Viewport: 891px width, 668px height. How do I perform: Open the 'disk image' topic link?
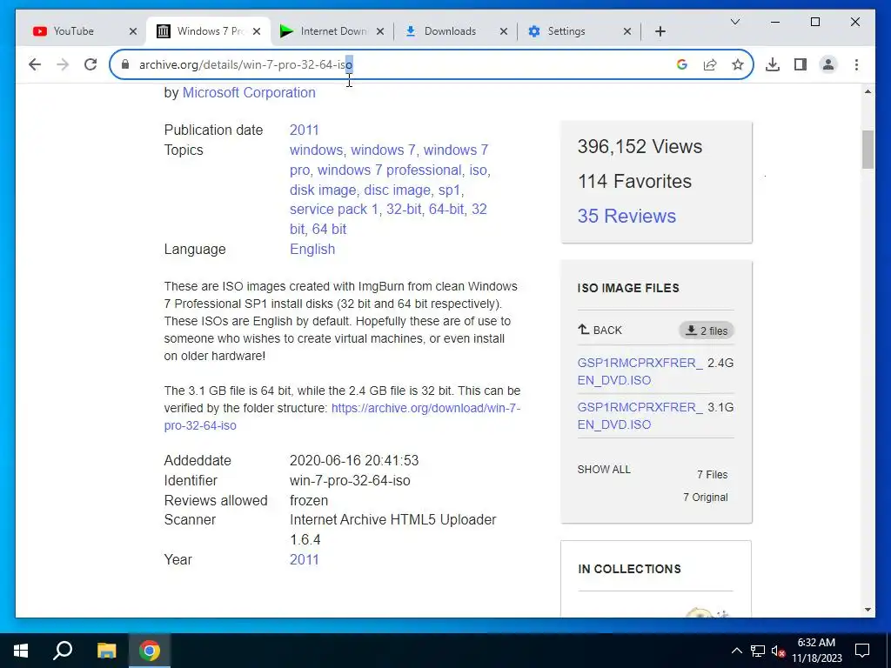[x=323, y=190]
